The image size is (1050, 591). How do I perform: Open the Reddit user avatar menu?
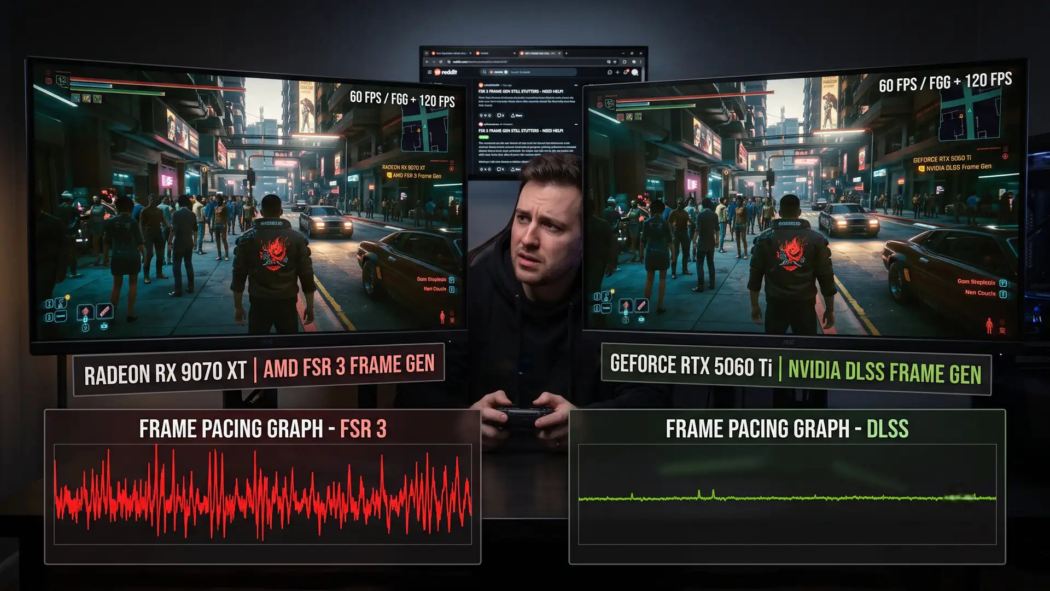(x=634, y=72)
